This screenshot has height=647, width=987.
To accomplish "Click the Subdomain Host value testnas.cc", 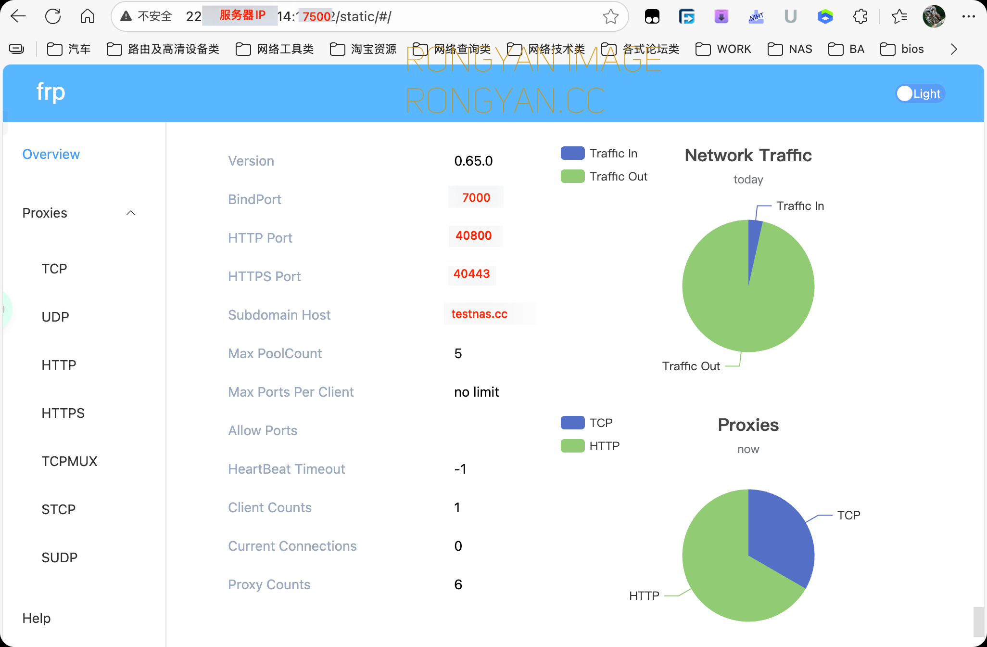I will (480, 314).
